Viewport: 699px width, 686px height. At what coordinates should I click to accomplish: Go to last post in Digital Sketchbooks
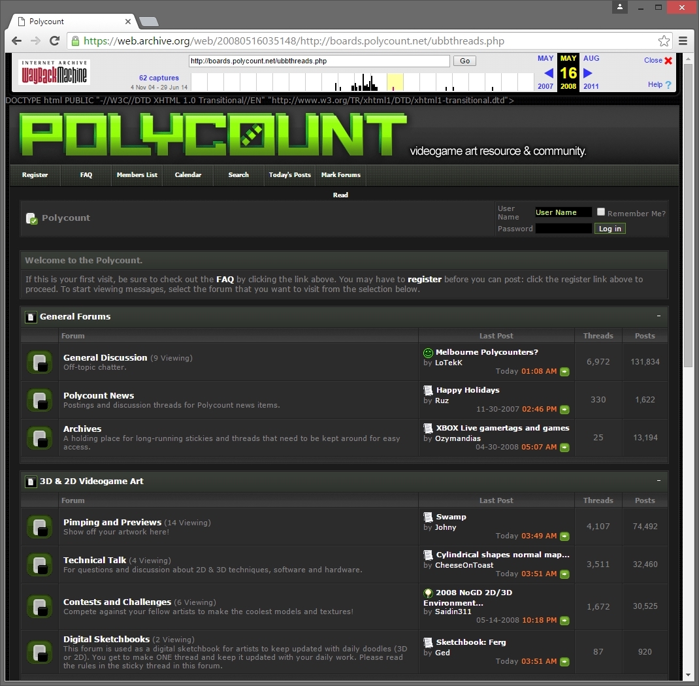pos(564,662)
